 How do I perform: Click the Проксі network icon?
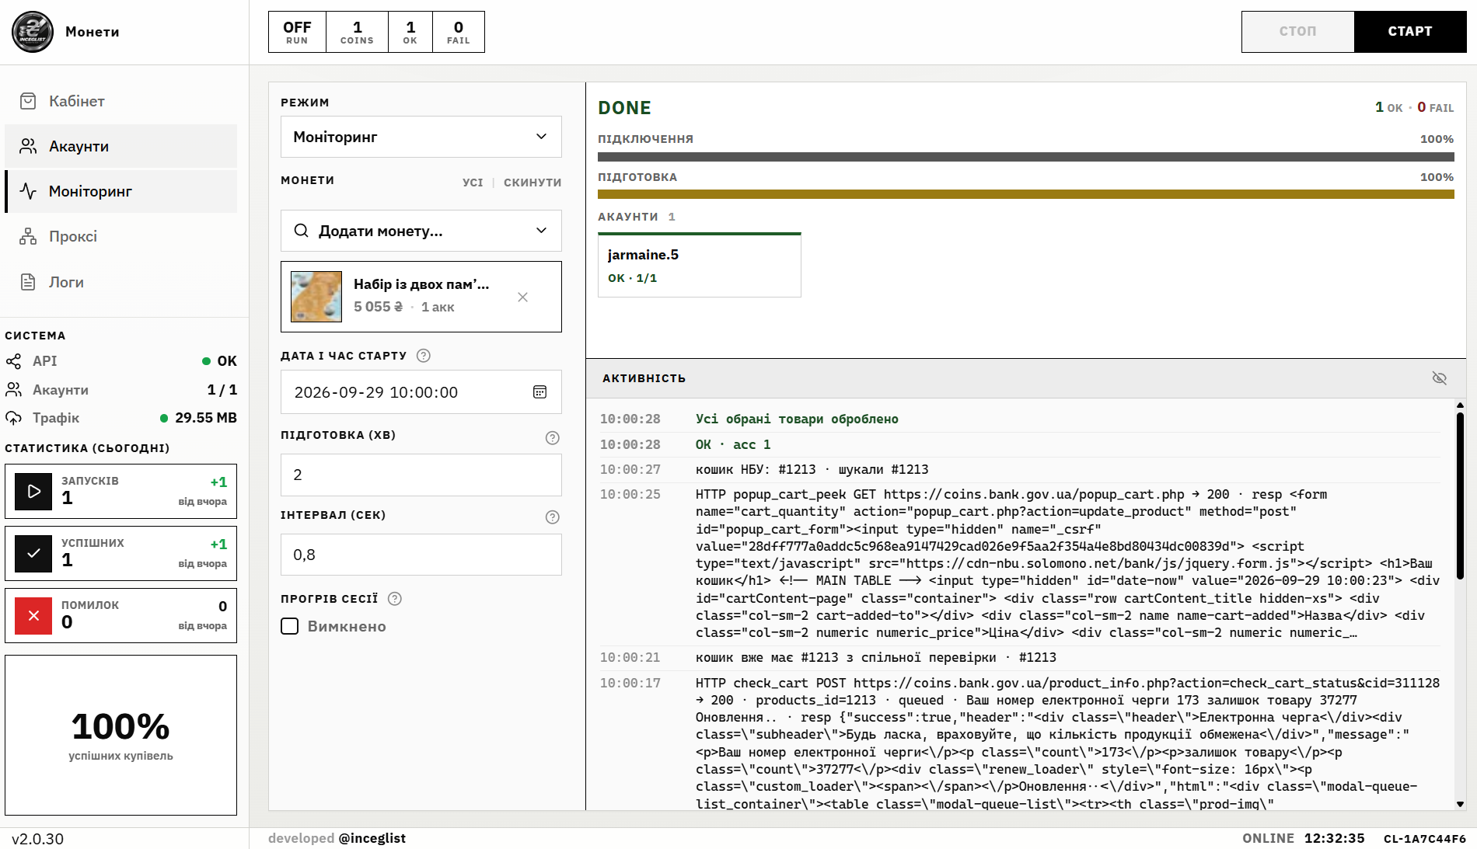(x=28, y=236)
